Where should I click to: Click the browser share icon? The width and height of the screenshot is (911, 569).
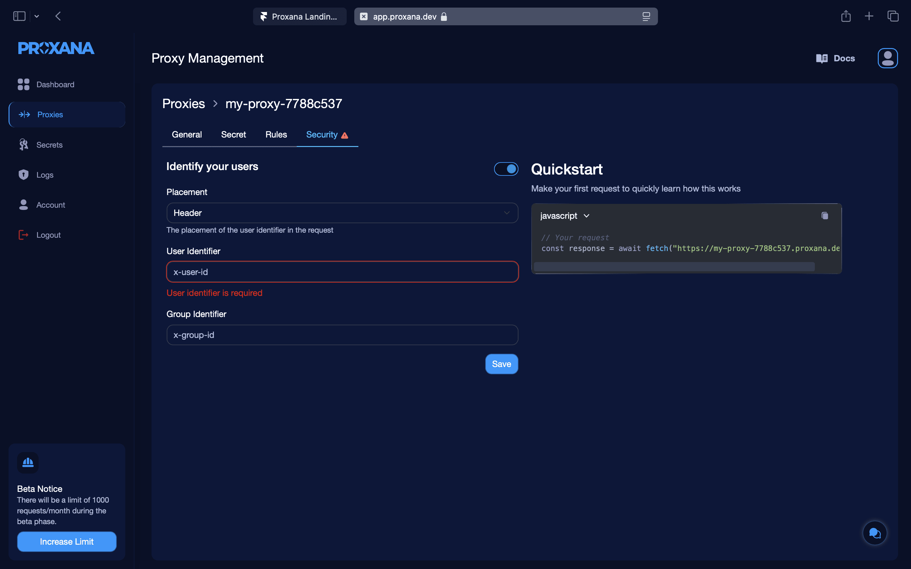click(846, 16)
